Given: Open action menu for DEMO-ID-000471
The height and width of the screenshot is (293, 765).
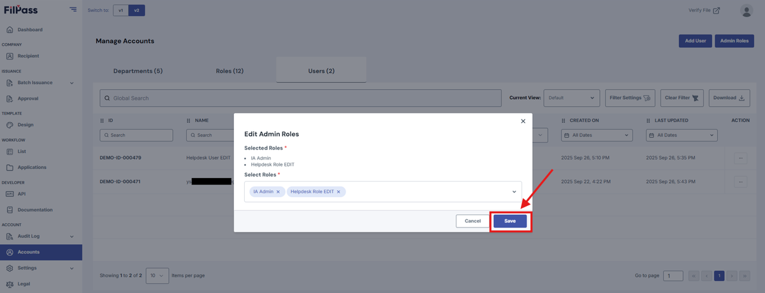Looking at the screenshot, I should [x=740, y=182].
